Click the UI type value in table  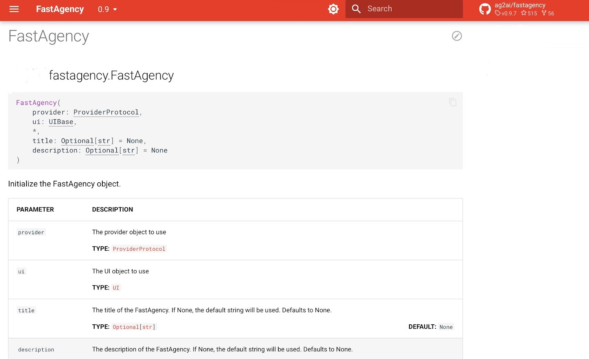click(116, 288)
